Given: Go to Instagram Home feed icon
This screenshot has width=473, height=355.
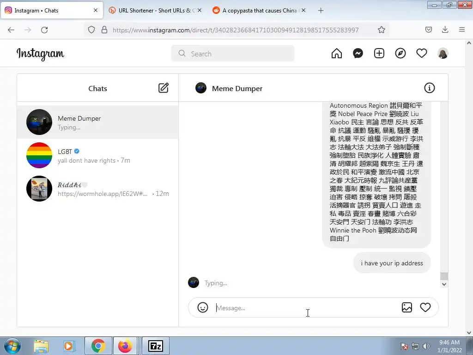Looking at the screenshot, I should click(337, 54).
